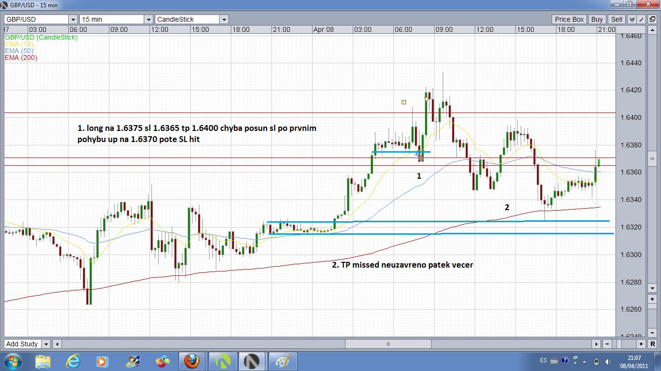Click the on-screen keyboard tray icon
Screen dimensions: 661x371
pos(554,361)
